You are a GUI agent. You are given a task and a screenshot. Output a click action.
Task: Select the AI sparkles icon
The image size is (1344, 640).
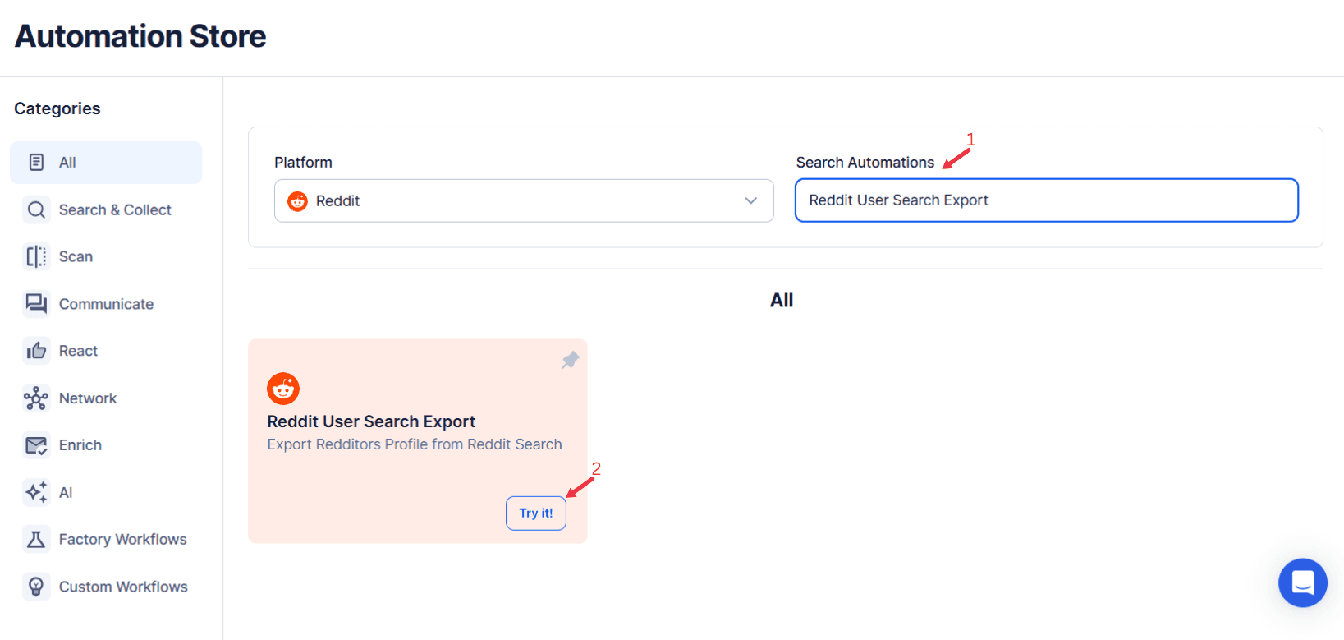(36, 491)
